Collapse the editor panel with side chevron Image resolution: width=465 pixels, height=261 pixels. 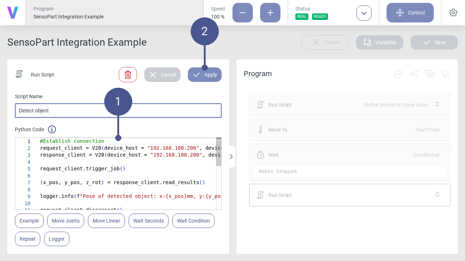click(231, 157)
